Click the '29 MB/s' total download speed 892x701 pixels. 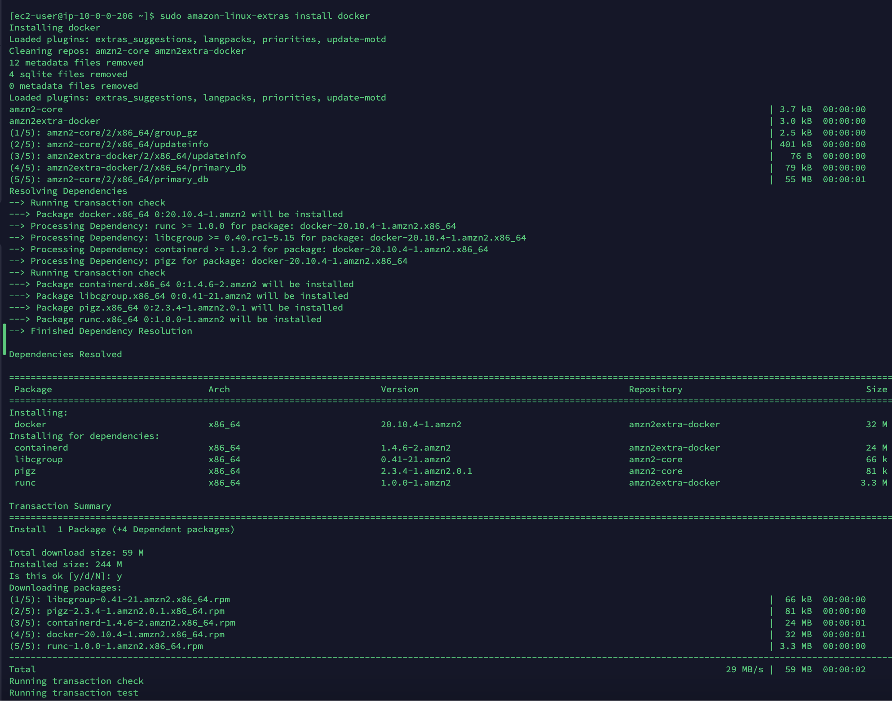tap(744, 670)
